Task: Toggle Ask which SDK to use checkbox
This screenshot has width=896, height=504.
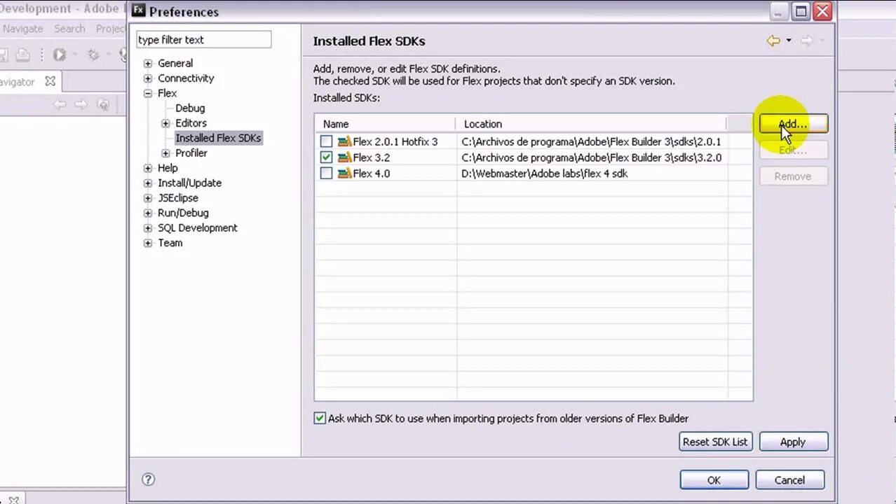Action: pyautogui.click(x=320, y=418)
